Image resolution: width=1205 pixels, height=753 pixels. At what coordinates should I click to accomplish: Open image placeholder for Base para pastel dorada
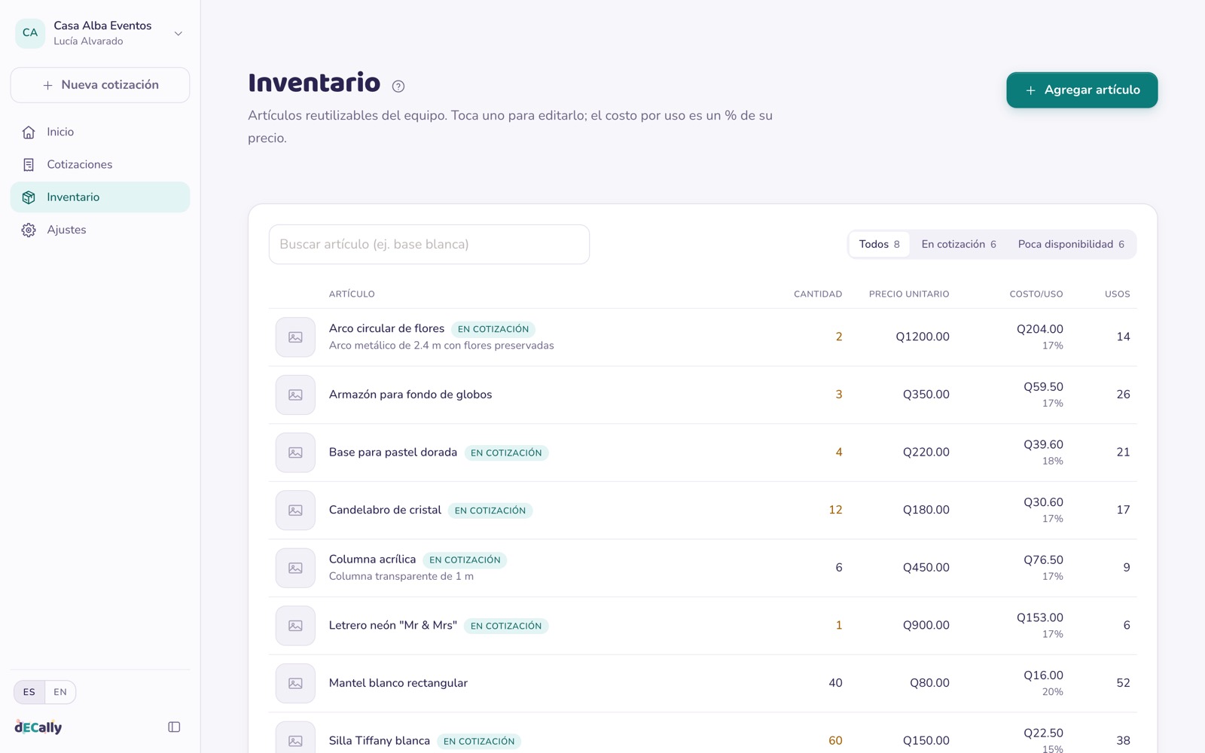point(295,453)
